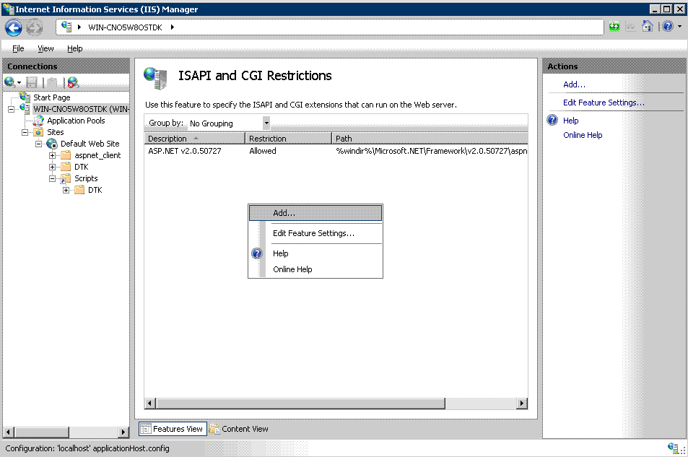This screenshot has width=688, height=457.
Task: Click the %windir% path cell
Action: [x=431, y=151]
